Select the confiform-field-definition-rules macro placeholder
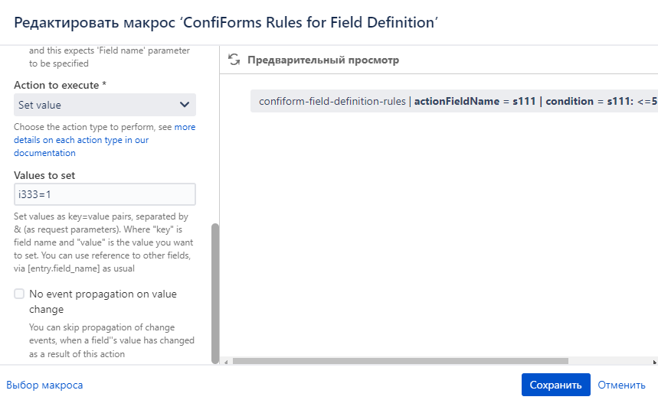The height and width of the screenshot is (400, 658). click(x=454, y=102)
